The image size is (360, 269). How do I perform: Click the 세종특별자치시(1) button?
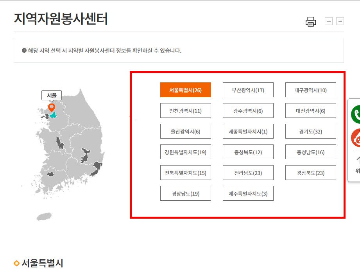click(248, 131)
